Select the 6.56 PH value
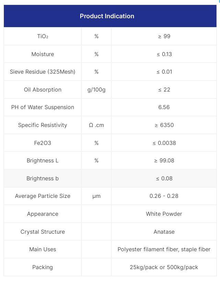The width and height of the screenshot is (220, 286). (x=164, y=107)
